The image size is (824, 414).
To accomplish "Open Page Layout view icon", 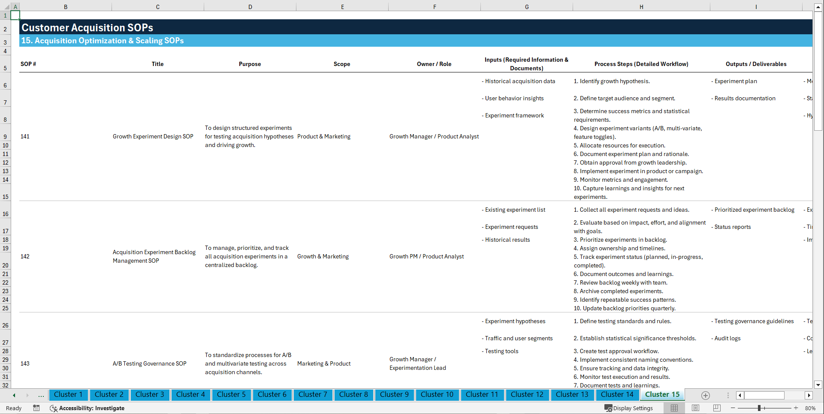I will [x=695, y=408].
